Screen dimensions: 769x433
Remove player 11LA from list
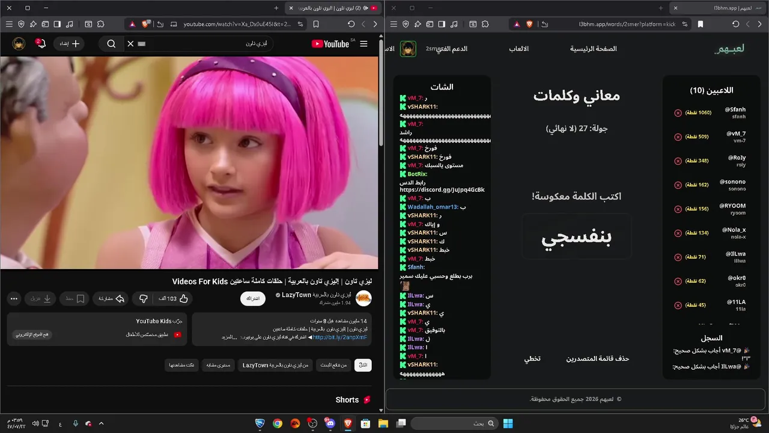pyautogui.click(x=678, y=305)
